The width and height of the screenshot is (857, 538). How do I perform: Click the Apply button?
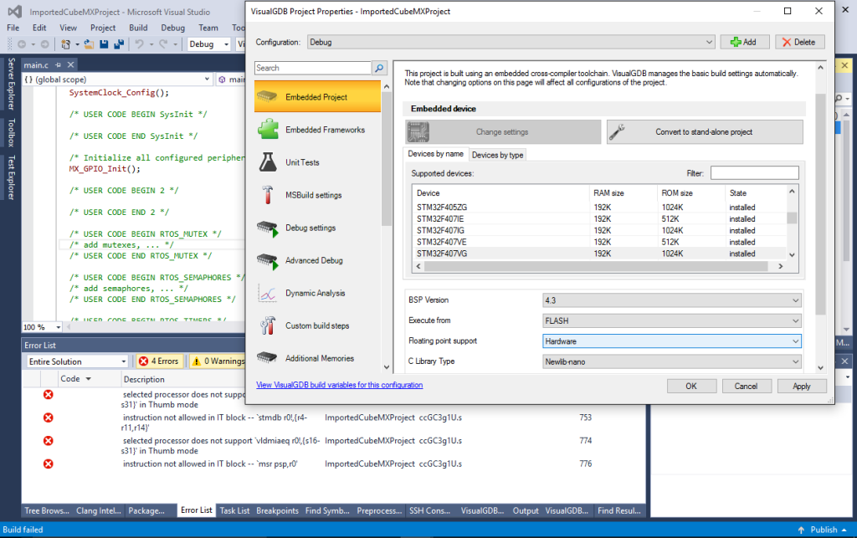click(801, 386)
